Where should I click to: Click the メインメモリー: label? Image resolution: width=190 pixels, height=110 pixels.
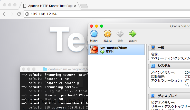(x=163, y=72)
